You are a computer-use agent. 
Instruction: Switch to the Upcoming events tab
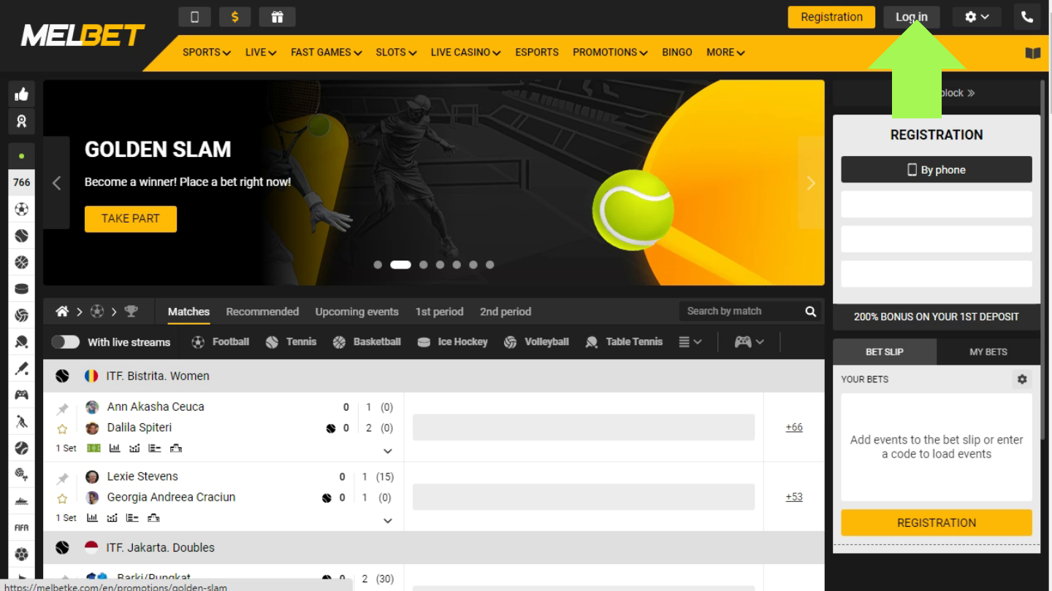(x=357, y=312)
